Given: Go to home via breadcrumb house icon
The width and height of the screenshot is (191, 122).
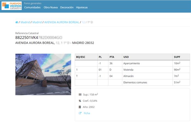Looking at the screenshot, I should [17, 22].
